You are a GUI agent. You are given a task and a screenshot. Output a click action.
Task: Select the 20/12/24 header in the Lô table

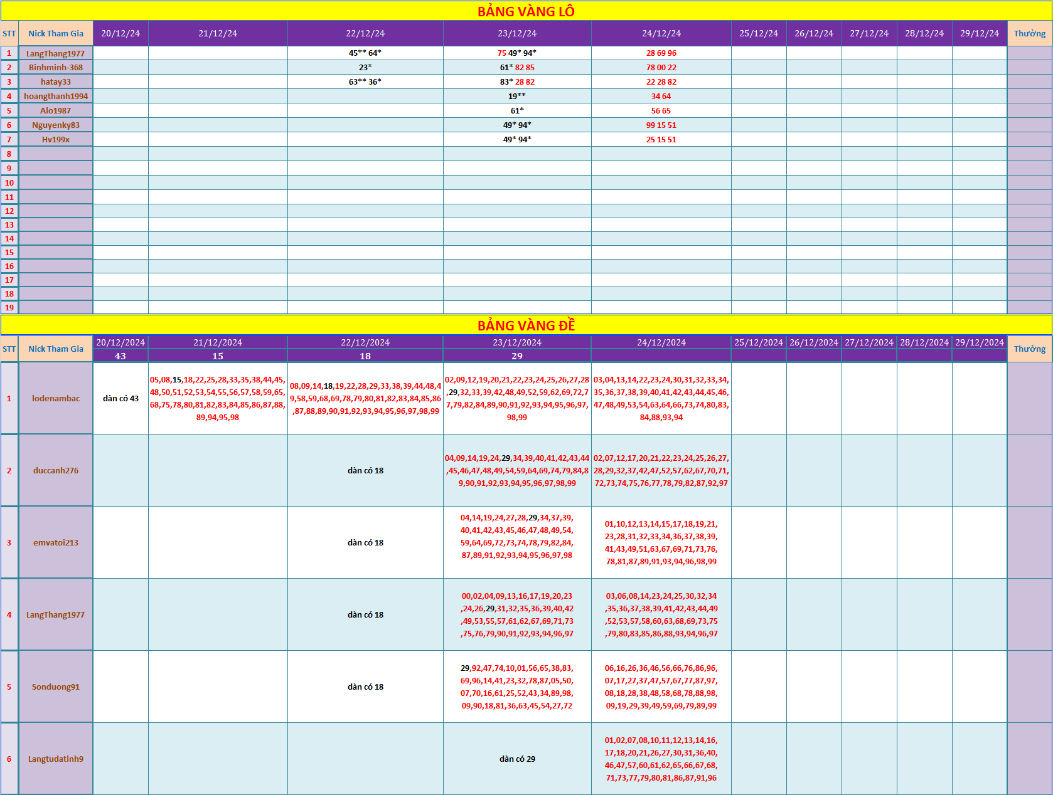tap(120, 33)
